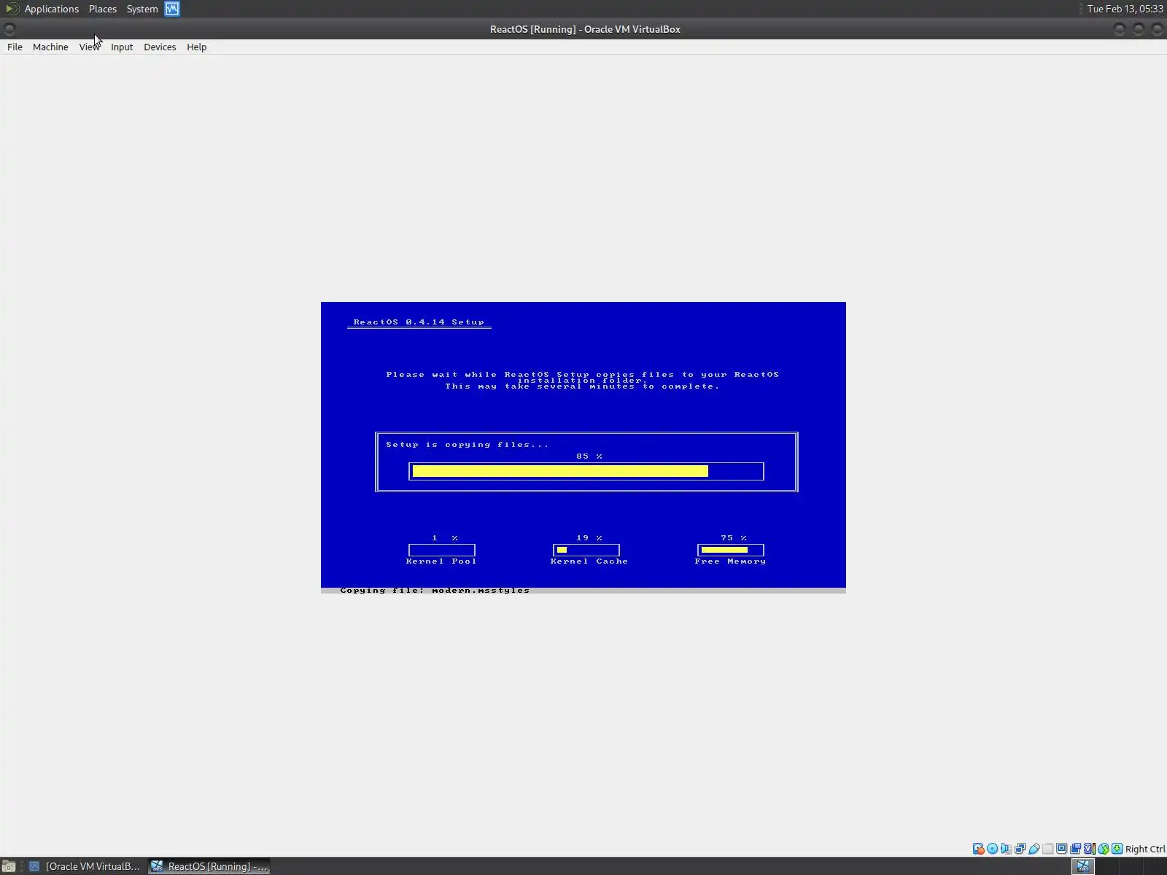Open the Machine menu
The width and height of the screenshot is (1167, 875).
click(50, 47)
